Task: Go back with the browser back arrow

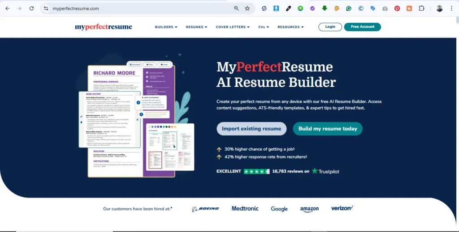Action: point(7,8)
